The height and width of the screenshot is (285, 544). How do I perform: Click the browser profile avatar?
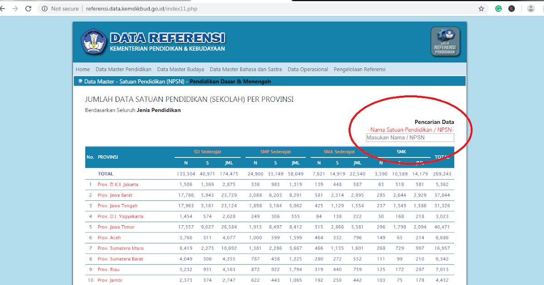click(x=531, y=8)
